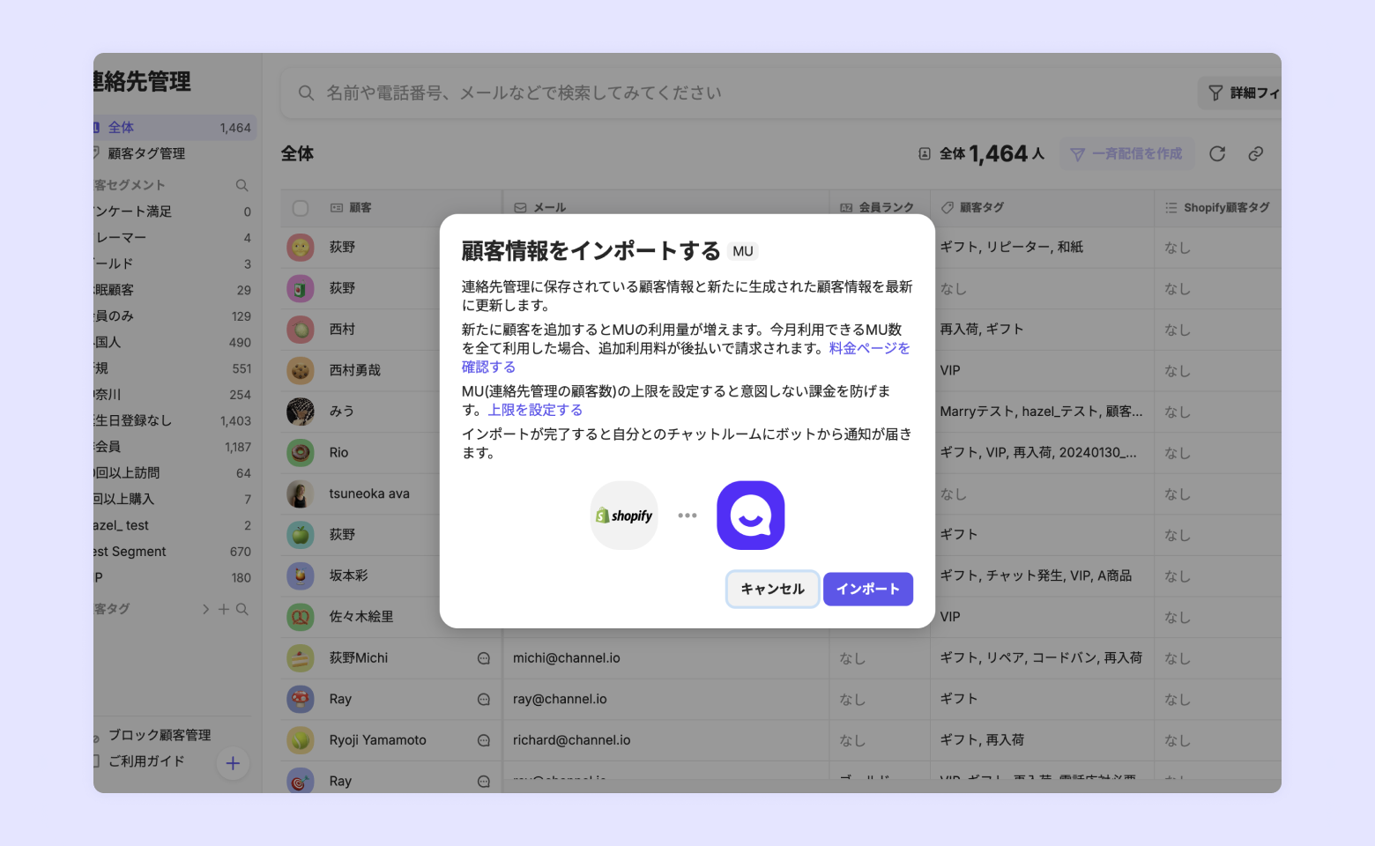Click the Shopify顧客タグ column header
Image resolution: width=1375 pixels, height=846 pixels.
coord(1217,208)
